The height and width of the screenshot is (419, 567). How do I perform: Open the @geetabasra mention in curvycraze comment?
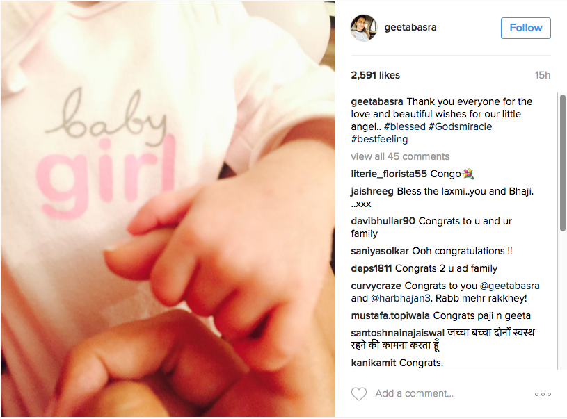(509, 286)
